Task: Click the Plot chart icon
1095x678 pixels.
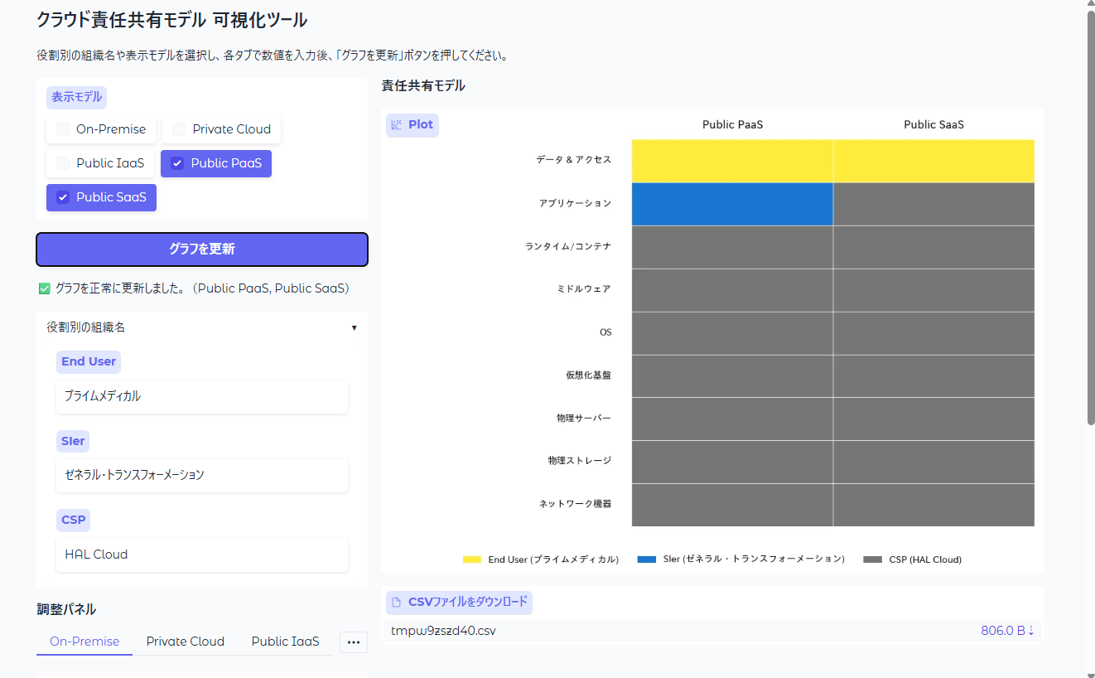Action: click(397, 125)
